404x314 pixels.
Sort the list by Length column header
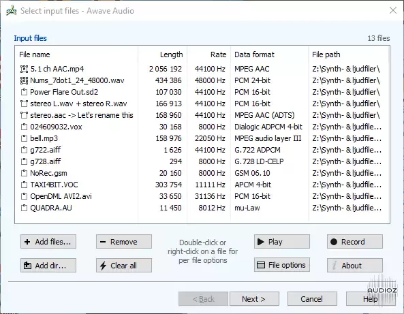pyautogui.click(x=171, y=54)
